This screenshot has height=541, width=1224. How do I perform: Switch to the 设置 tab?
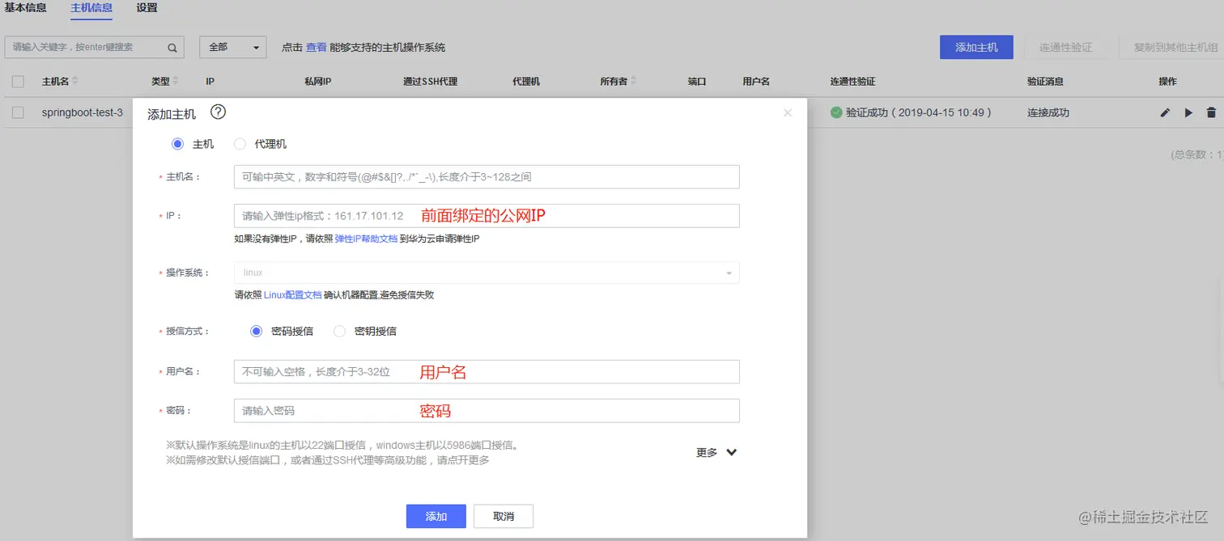pyautogui.click(x=146, y=9)
